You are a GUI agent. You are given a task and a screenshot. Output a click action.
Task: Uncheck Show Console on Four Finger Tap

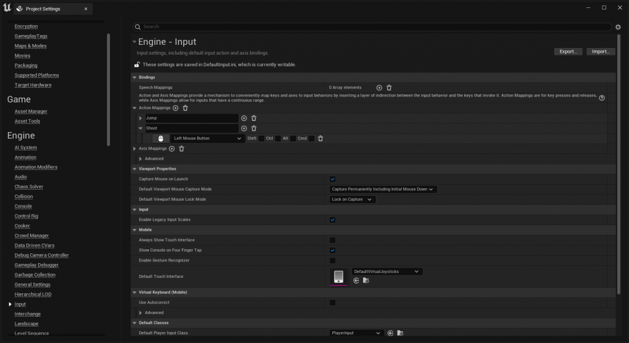pyautogui.click(x=332, y=250)
